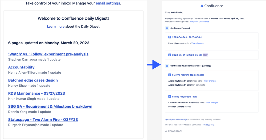
Task: Click 'Confluence Developer Experience (Devloop)' space name
Action: pos(191,66)
